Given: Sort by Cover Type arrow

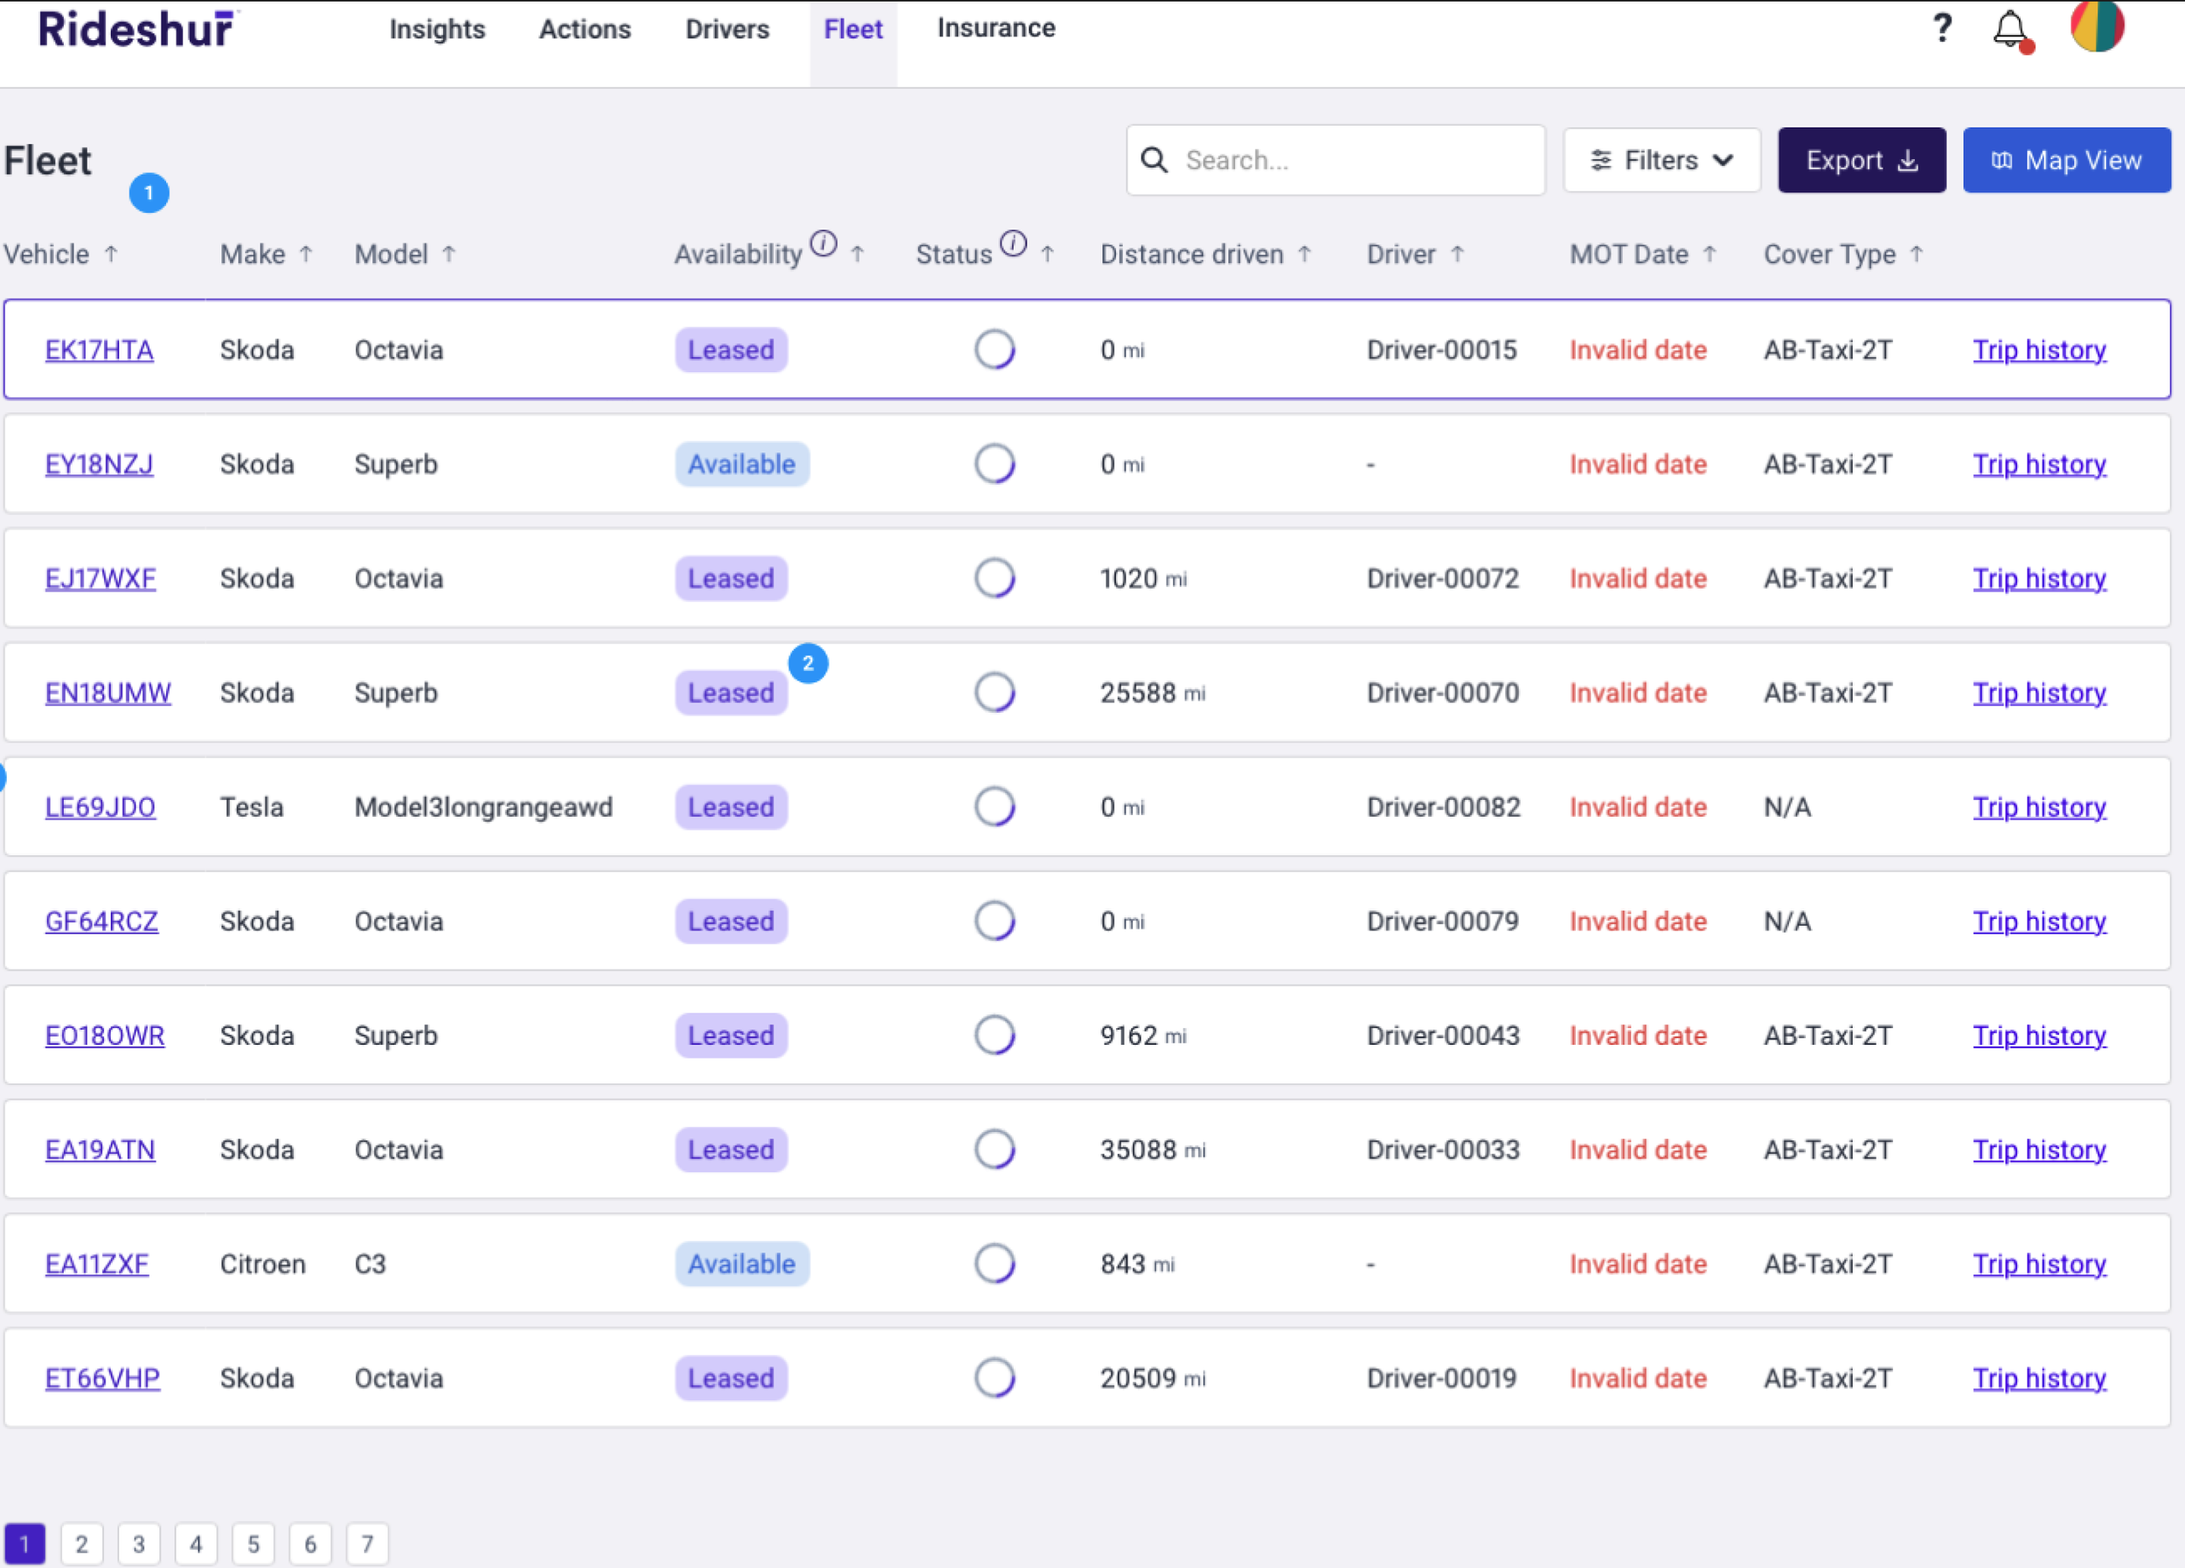Looking at the screenshot, I should pos(1916,254).
